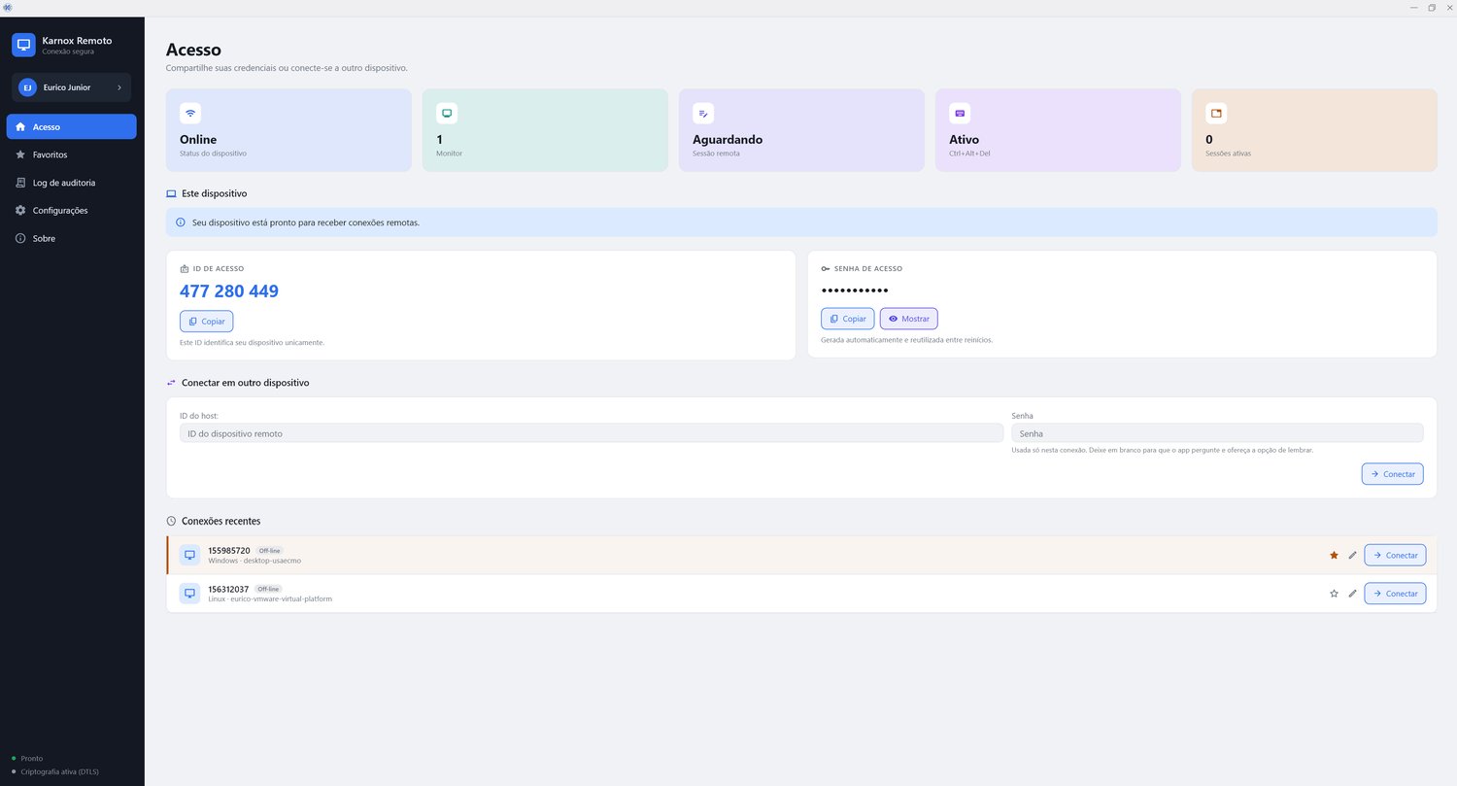The width and height of the screenshot is (1457, 786).
Task: Click the text Windows · desktop-usaecmo
Action: (255, 561)
